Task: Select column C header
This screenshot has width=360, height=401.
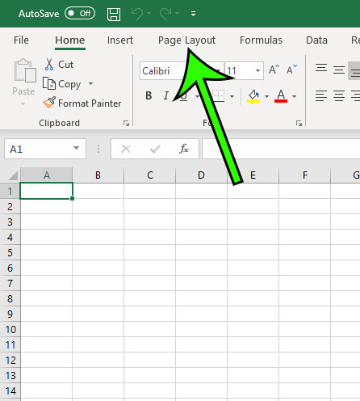Action: click(150, 175)
